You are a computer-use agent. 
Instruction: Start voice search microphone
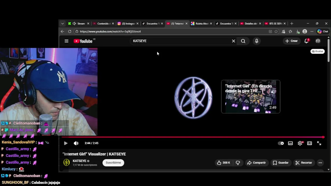[x=256, y=41]
